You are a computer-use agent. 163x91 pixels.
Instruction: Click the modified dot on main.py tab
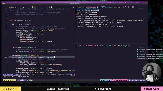coord(23,7)
